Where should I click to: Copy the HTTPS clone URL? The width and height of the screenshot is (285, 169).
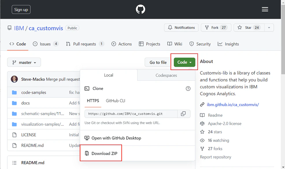pos(183,114)
